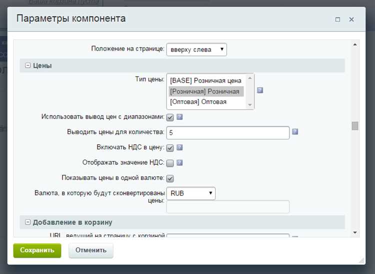
Task: Click empty field below currency dropdown
Action: (x=228, y=206)
